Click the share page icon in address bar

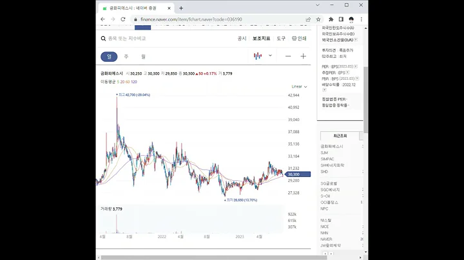[308, 19]
